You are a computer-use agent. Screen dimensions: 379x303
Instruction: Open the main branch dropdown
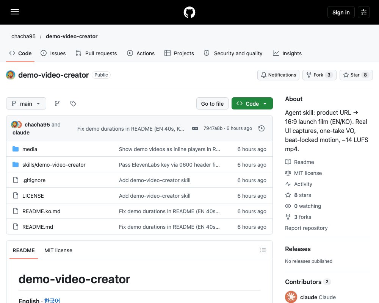[26, 104]
